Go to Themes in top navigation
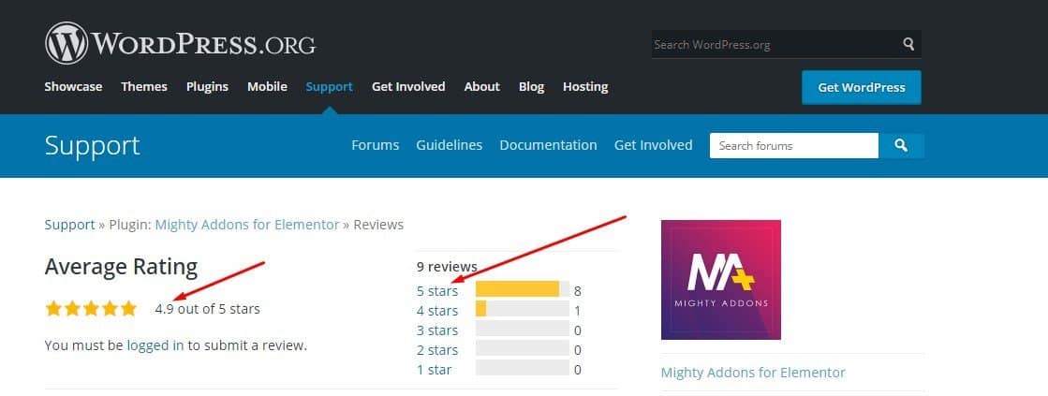The image size is (1048, 396). click(x=144, y=86)
